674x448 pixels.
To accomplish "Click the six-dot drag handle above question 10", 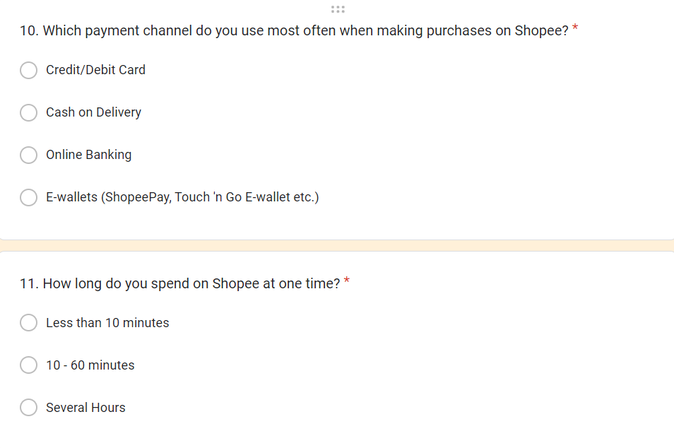I will click(338, 9).
